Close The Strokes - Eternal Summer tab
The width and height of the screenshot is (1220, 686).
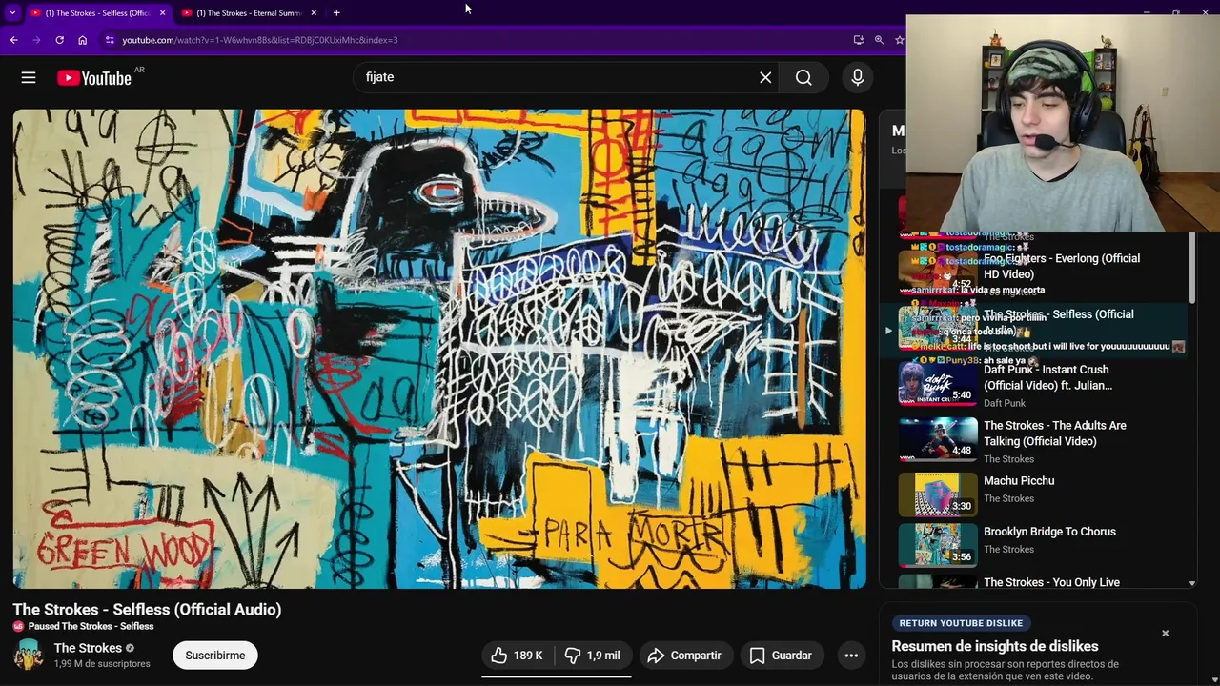tap(313, 12)
